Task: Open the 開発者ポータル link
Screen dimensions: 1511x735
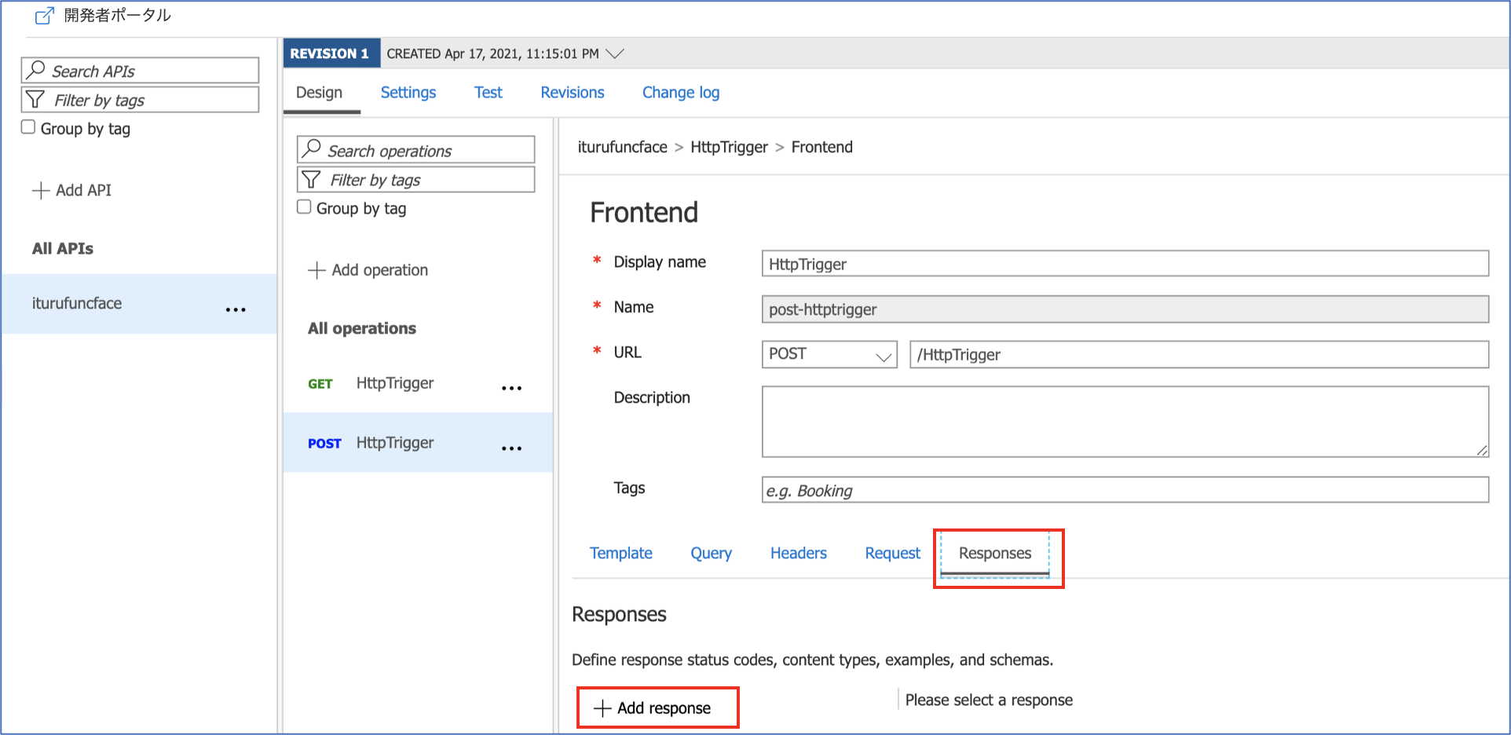Action: click(118, 15)
